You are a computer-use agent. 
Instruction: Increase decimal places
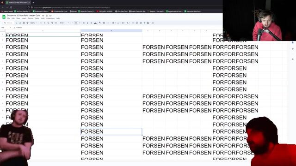pyautogui.click(x=52, y=23)
